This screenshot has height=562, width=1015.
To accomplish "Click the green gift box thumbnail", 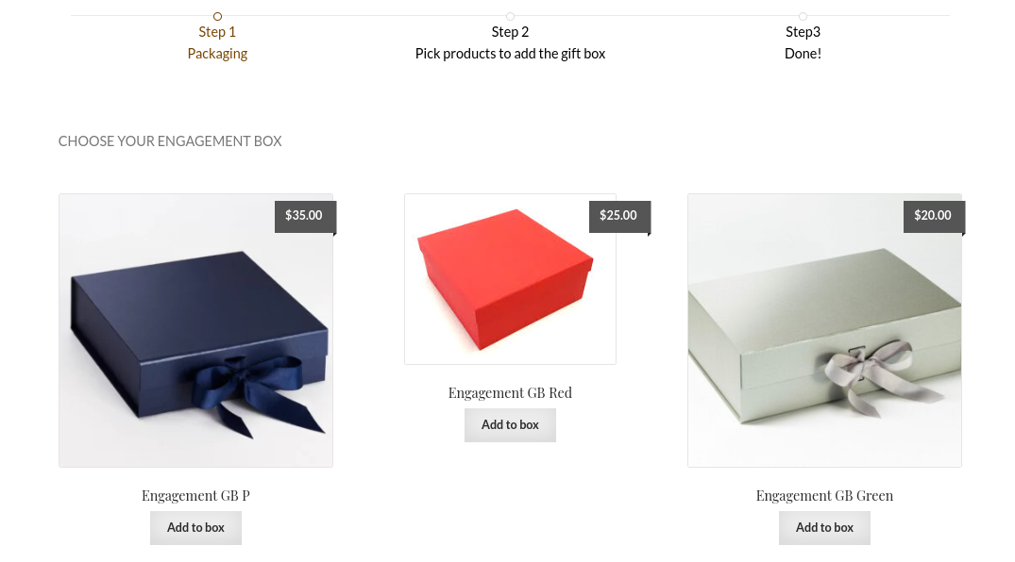I will 824,330.
